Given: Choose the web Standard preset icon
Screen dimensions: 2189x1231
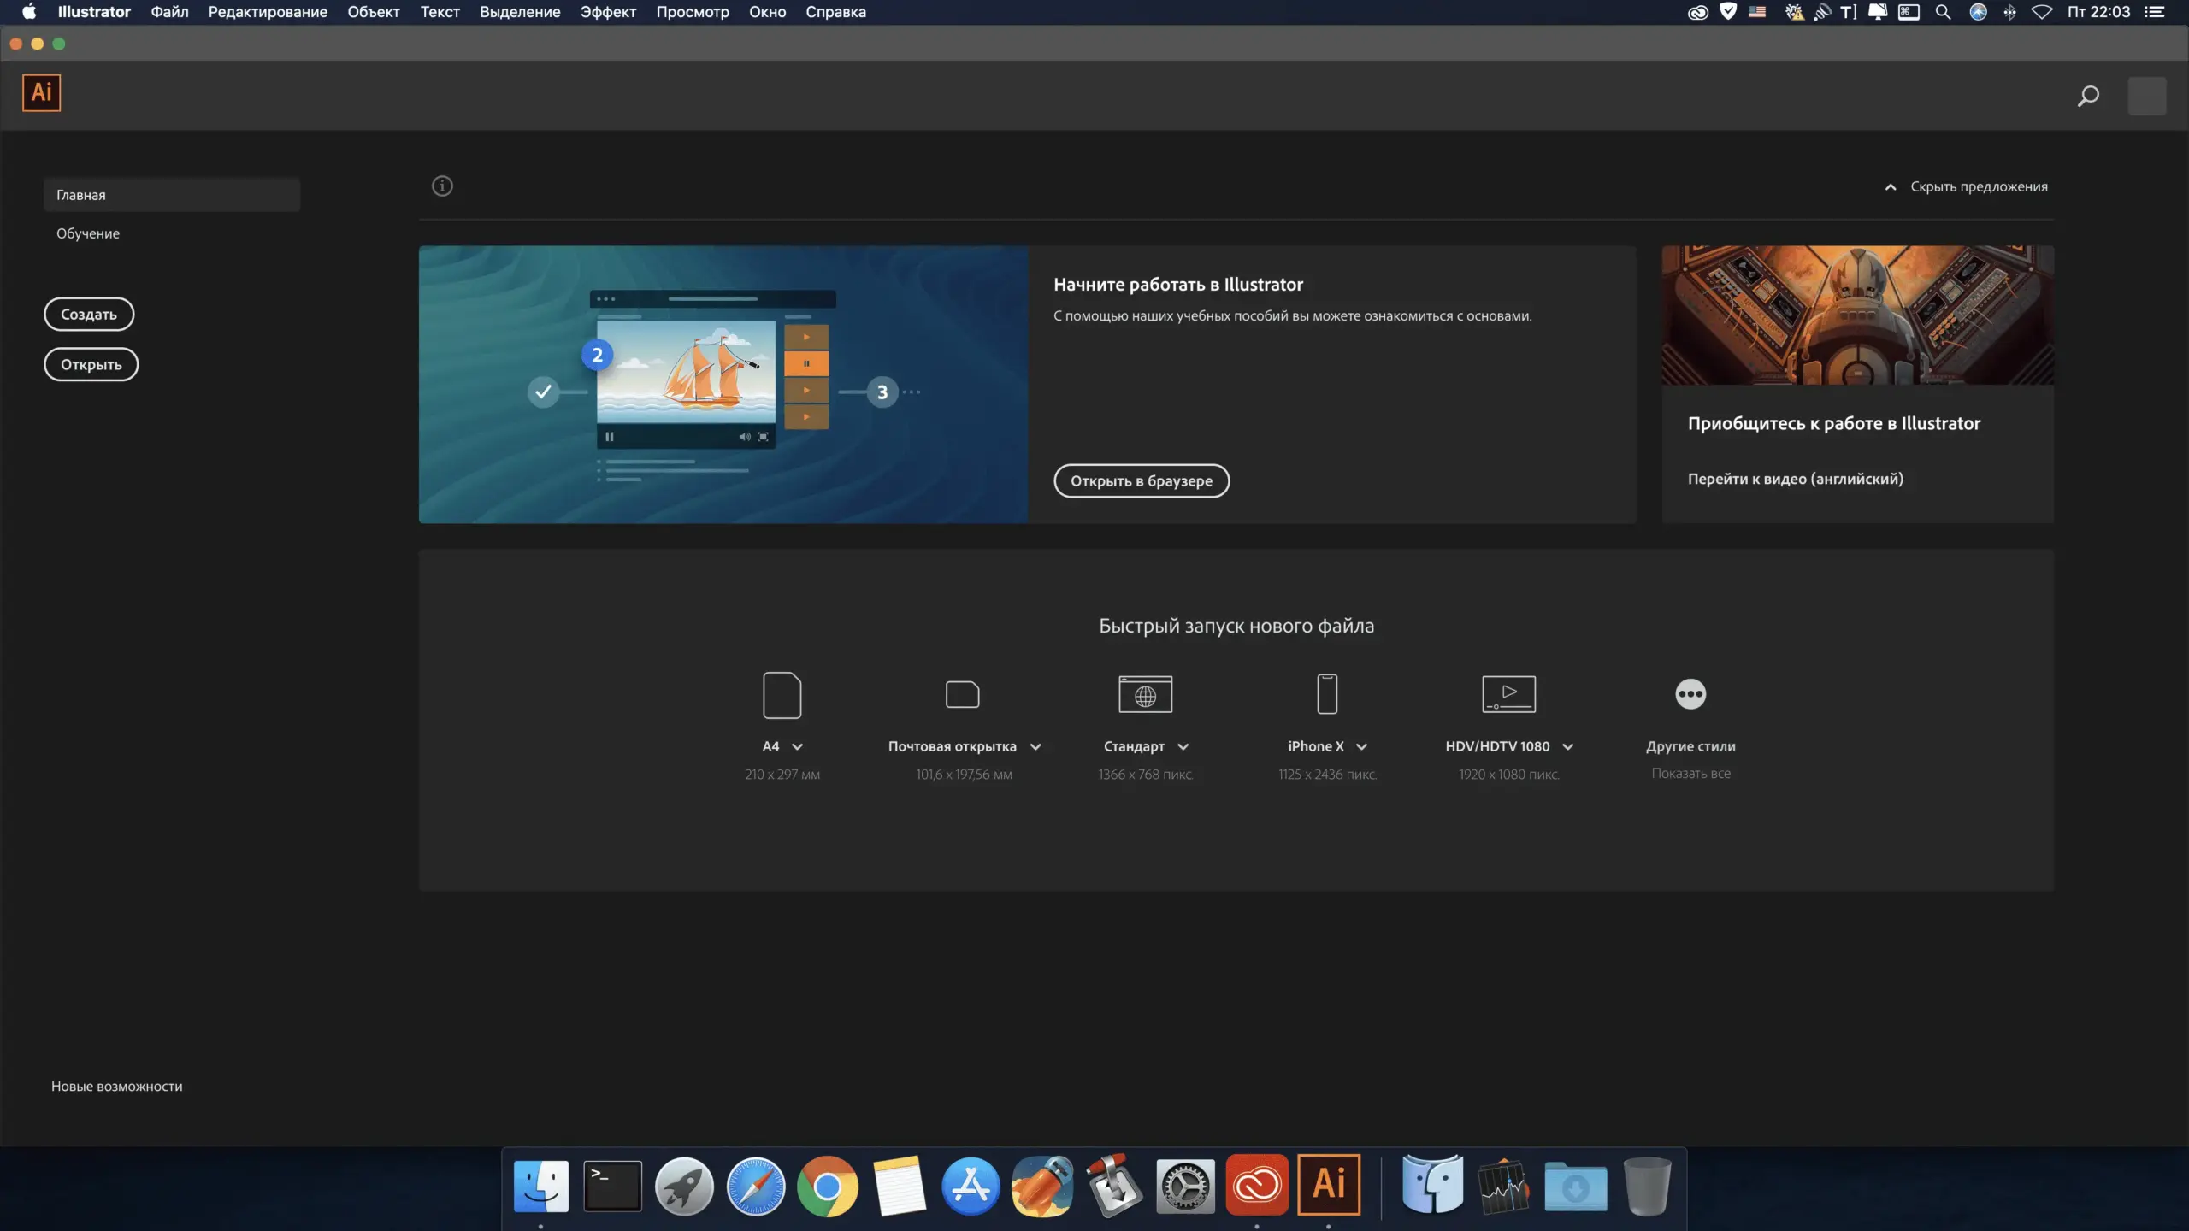Looking at the screenshot, I should point(1145,694).
